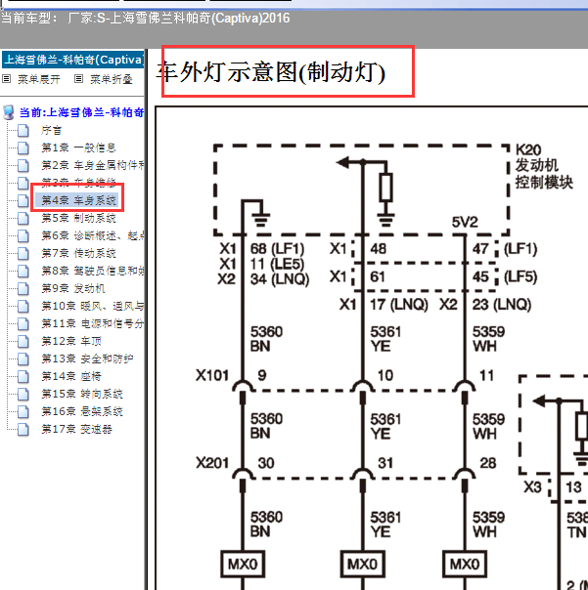Image resolution: width=588 pixels, height=590 pixels.
Task: Open the 序言 tree item
Action: (51, 130)
